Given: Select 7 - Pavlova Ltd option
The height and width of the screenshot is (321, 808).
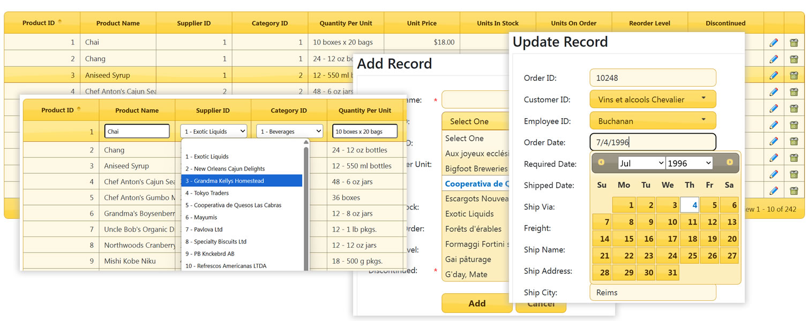Looking at the screenshot, I should point(242,230).
